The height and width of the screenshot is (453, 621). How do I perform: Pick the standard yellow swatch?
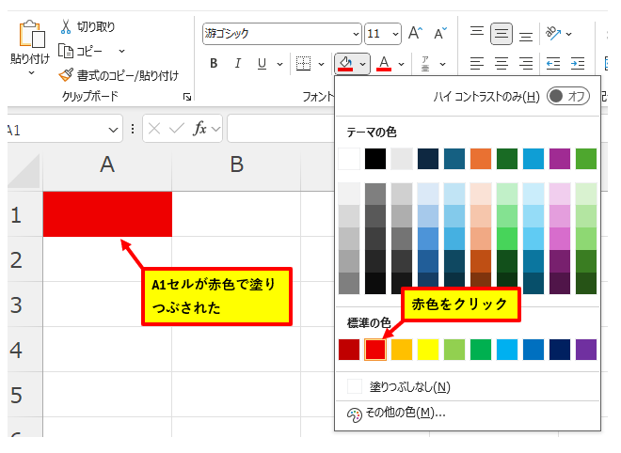click(428, 350)
